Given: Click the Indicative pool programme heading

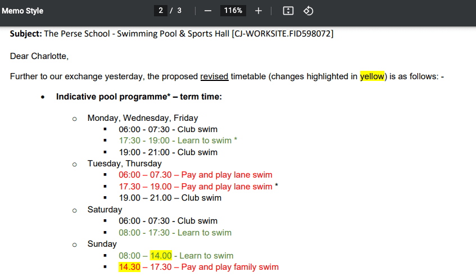Looking at the screenshot, I should 139,97.
